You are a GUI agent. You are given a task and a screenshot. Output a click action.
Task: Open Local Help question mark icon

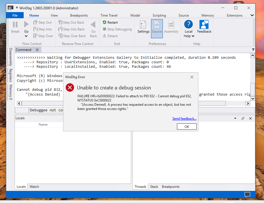point(188,24)
